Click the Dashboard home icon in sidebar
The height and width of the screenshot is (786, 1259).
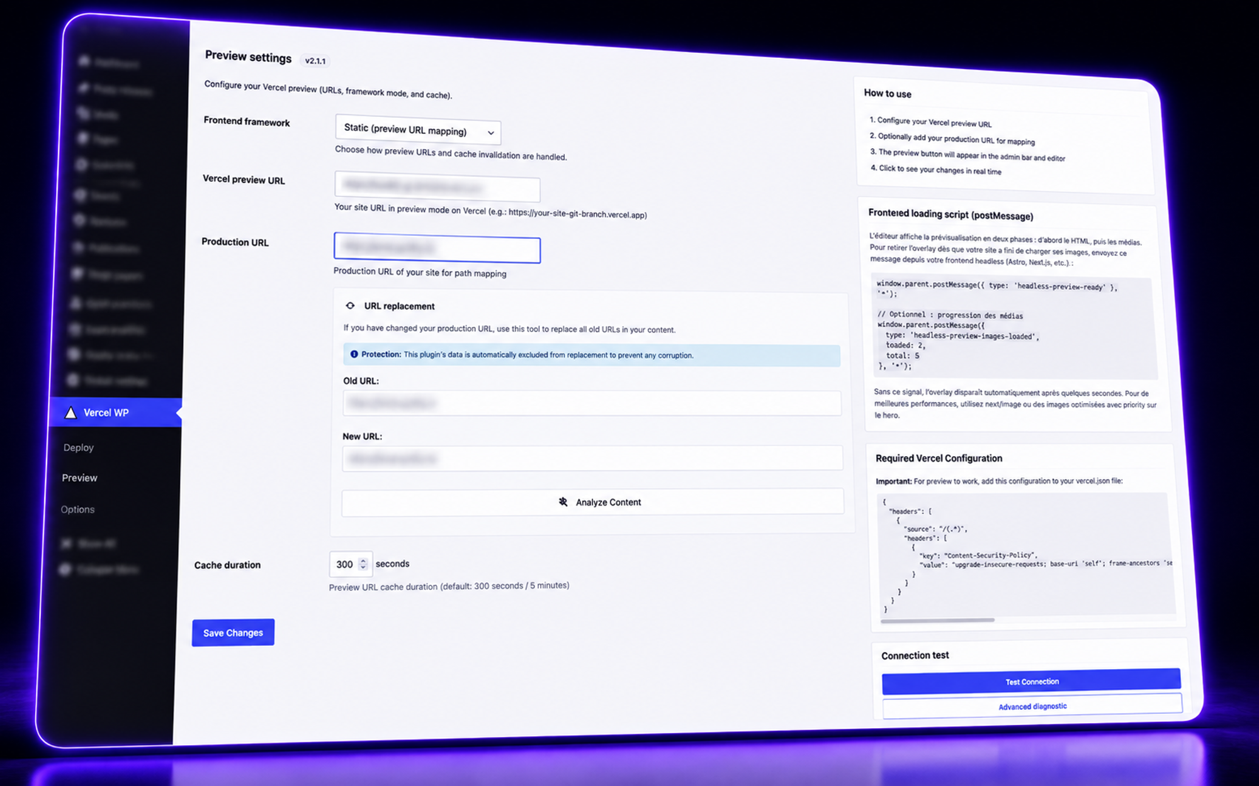point(84,60)
